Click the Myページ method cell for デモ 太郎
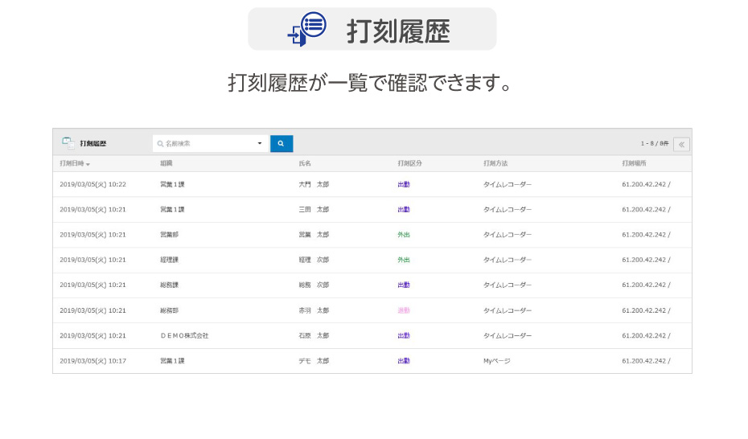The width and height of the screenshot is (748, 439). click(x=496, y=361)
